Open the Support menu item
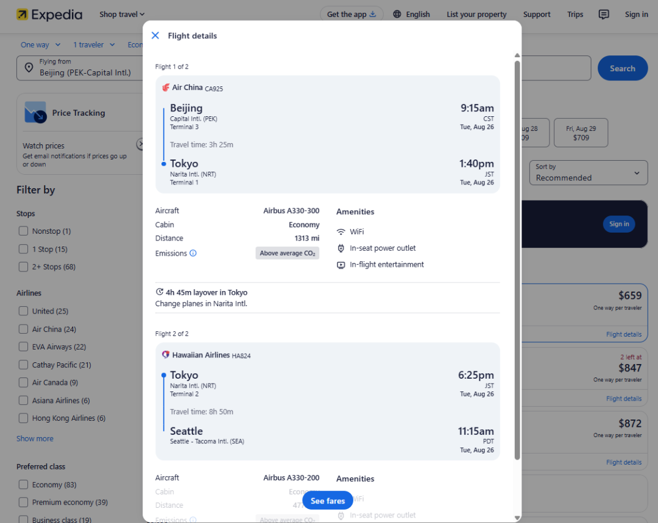The image size is (658, 523). tap(537, 14)
